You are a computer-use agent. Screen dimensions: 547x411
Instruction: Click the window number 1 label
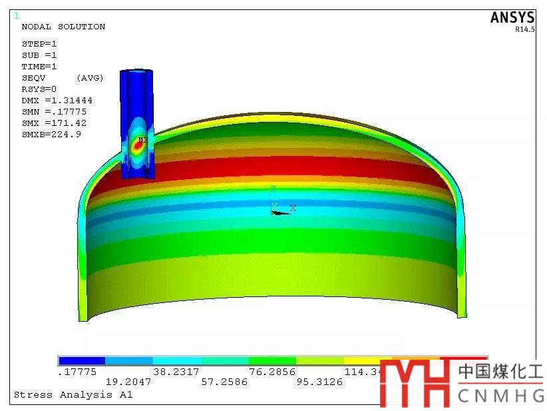point(17,15)
